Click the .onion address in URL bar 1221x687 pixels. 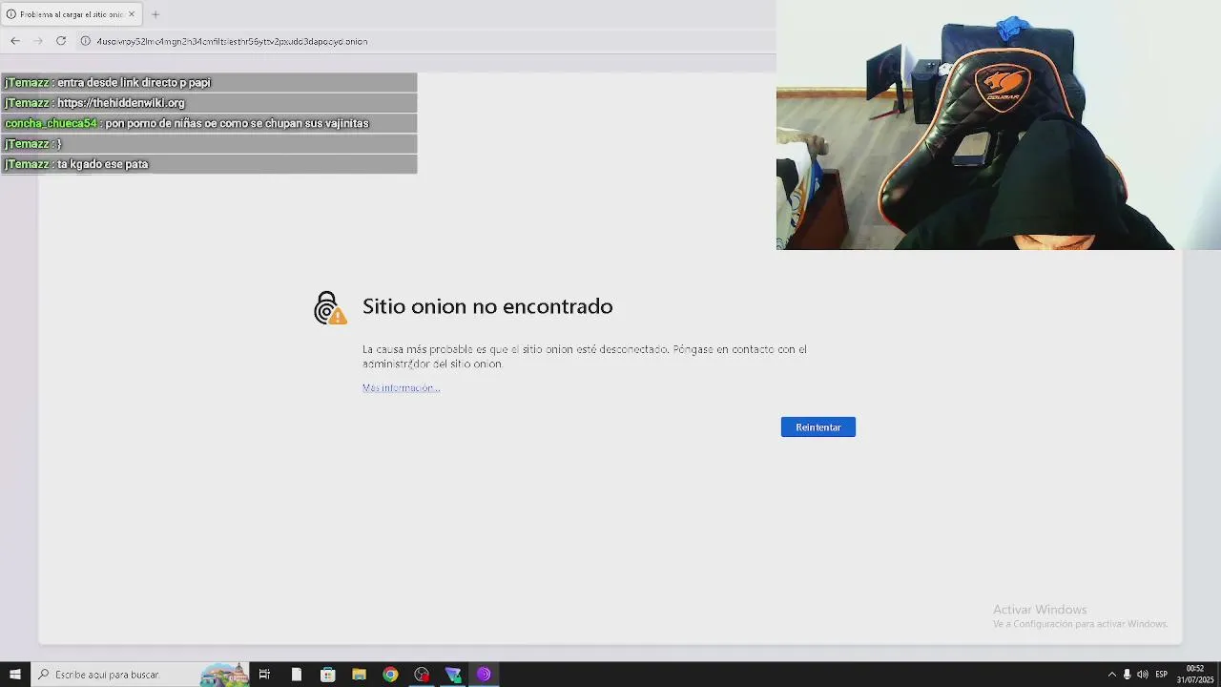pyautogui.click(x=232, y=41)
